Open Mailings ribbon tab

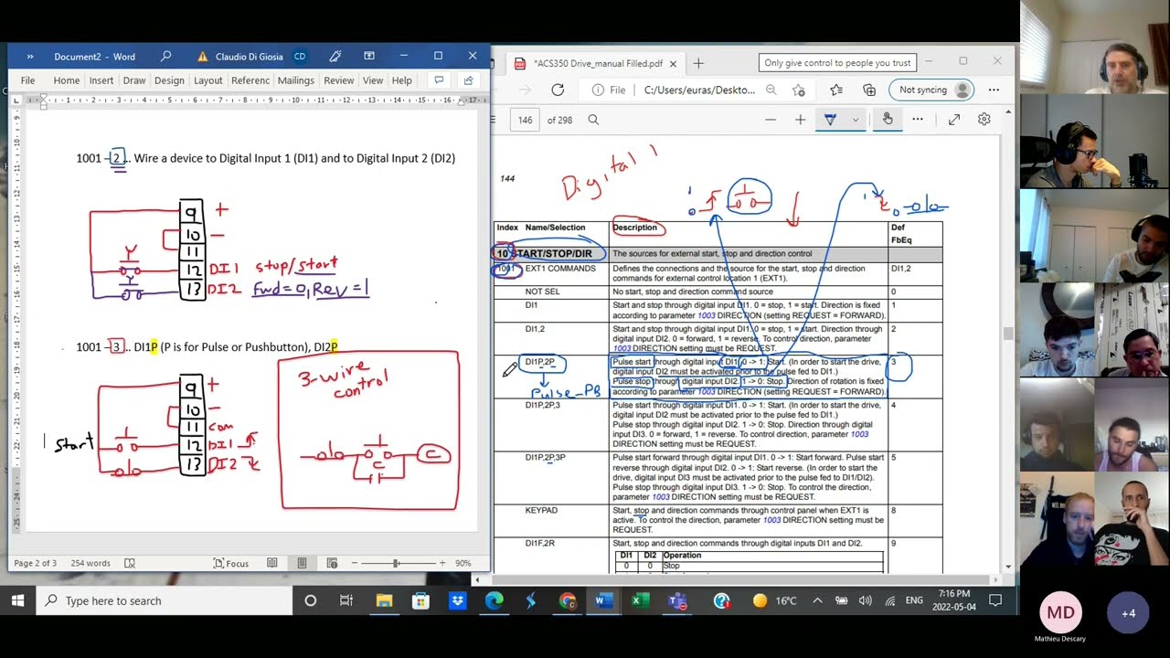pos(295,80)
